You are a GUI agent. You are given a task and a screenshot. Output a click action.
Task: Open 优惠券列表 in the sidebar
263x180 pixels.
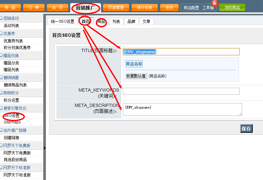[x=13, y=41]
